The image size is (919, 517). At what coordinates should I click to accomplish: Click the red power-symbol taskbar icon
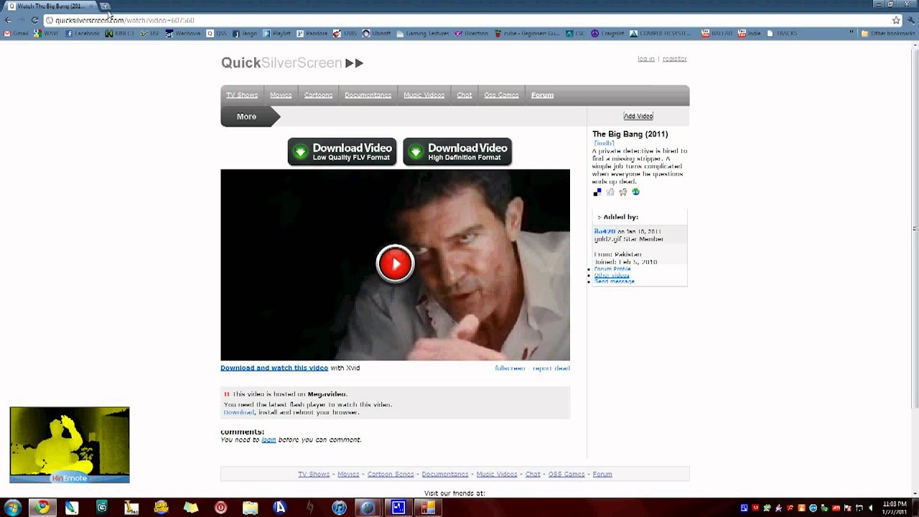click(220, 508)
